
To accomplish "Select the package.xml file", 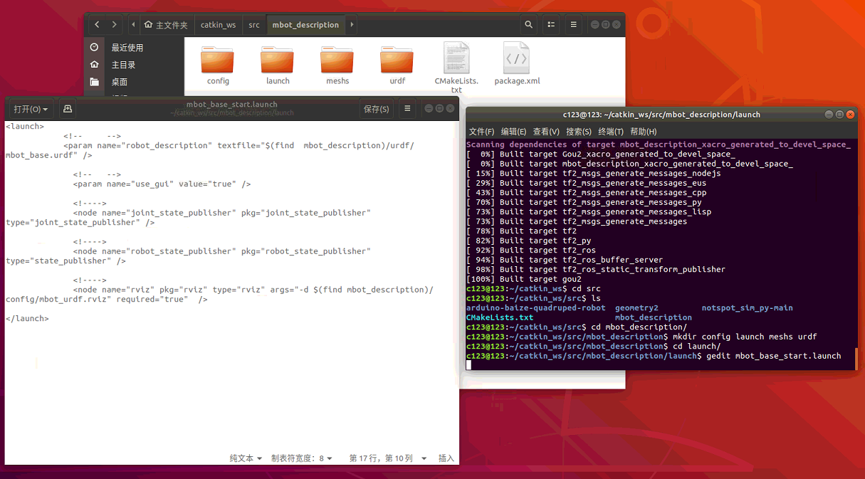I will (x=517, y=64).
